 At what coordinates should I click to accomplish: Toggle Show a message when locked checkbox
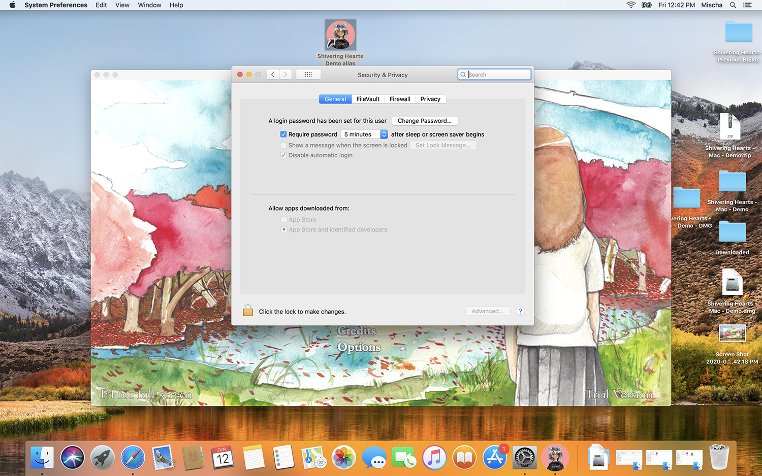point(283,145)
